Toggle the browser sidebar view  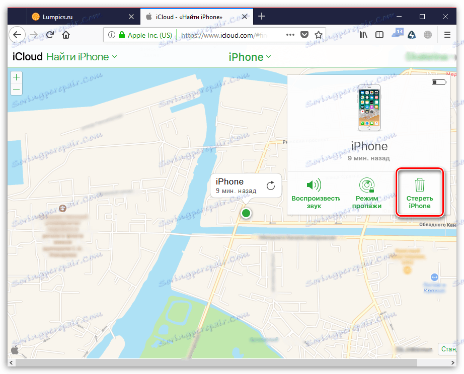[379, 35]
